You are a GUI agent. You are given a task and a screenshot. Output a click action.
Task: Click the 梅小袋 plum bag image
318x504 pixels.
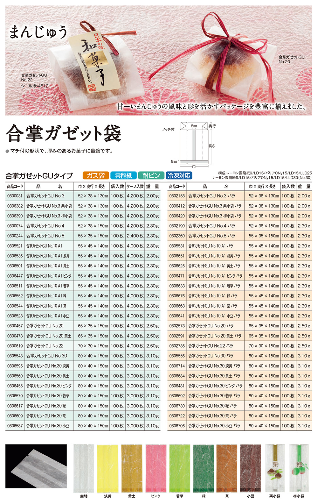(x=299, y=468)
